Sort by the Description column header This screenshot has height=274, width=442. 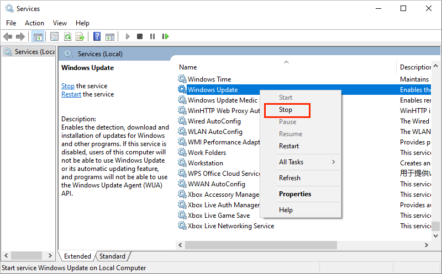[414, 67]
